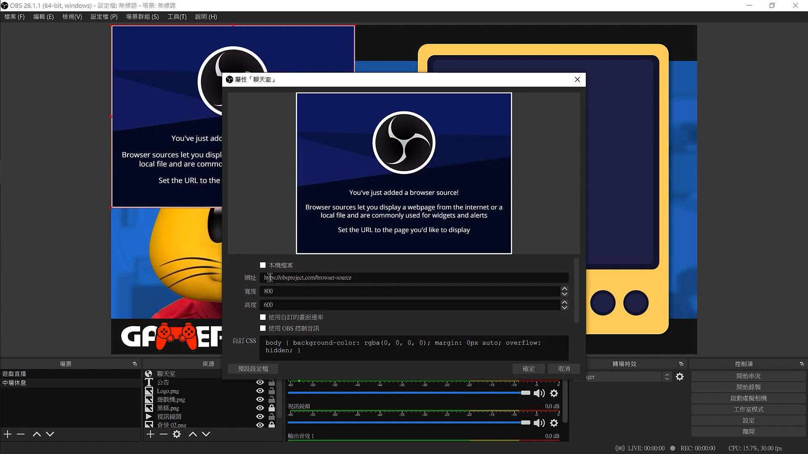This screenshot has width=808, height=454.
Task: Hide the Logo.png source eye toggle
Action: click(260, 391)
